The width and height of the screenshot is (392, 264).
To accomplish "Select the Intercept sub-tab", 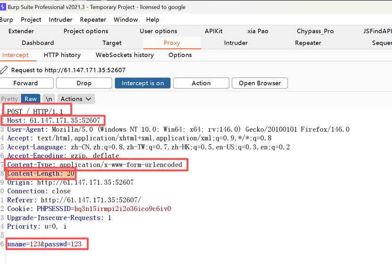I will 15,55.
